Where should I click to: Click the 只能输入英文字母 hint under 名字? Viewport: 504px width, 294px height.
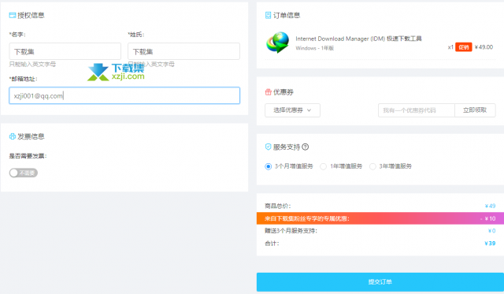(32, 65)
